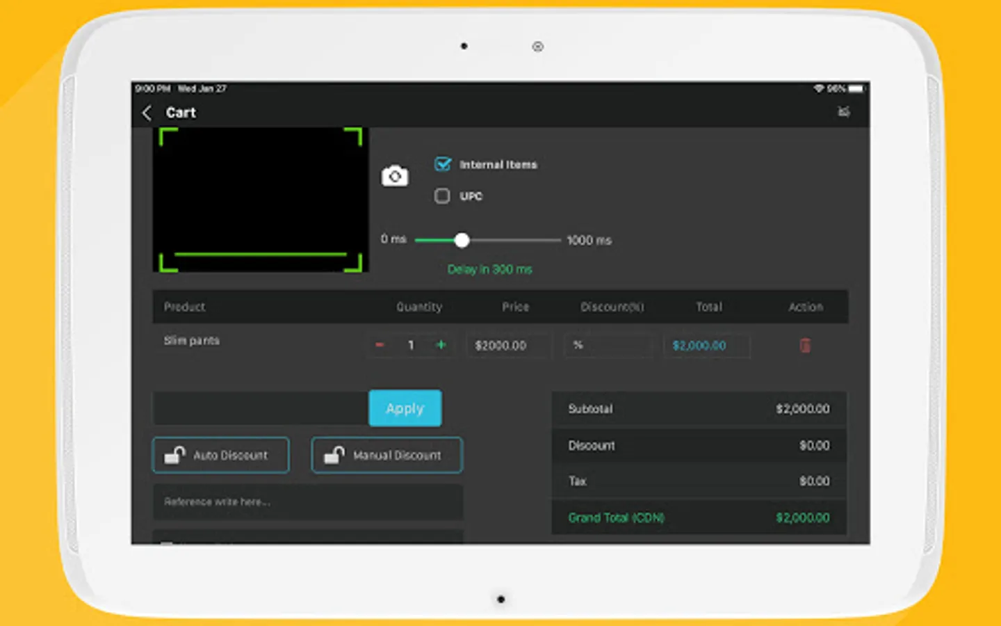Uncheck the Internal Items checkbox
Viewport: 1001px width, 626px height.
pyautogui.click(x=442, y=164)
